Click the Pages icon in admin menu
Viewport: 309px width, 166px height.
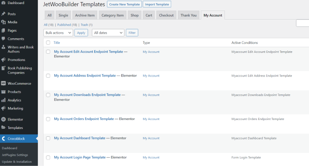pyautogui.click(x=3, y=31)
